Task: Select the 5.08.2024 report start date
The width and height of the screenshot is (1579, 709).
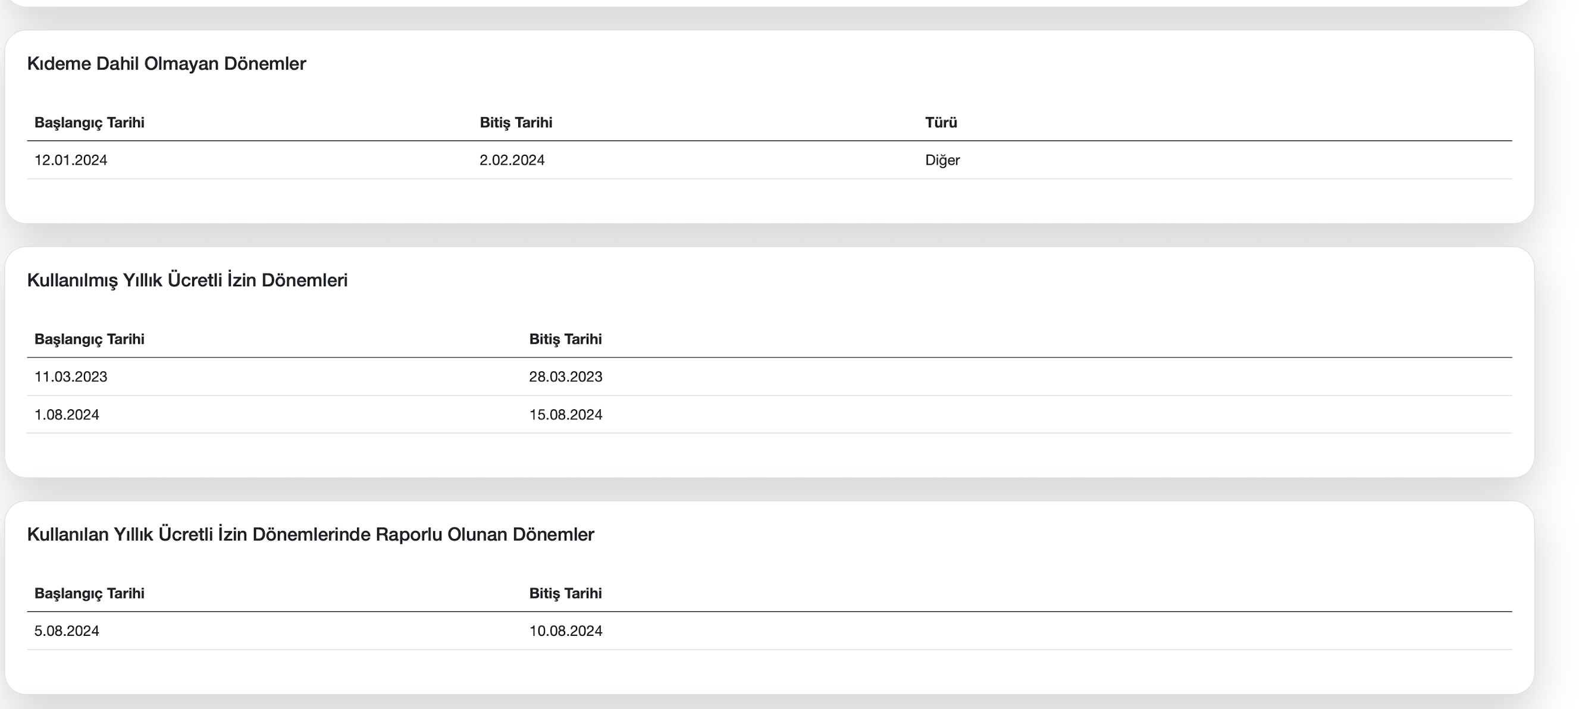Action: click(x=66, y=631)
